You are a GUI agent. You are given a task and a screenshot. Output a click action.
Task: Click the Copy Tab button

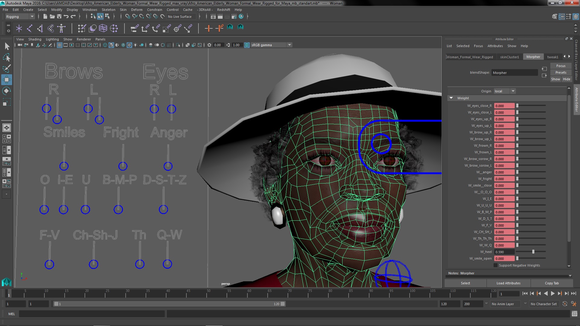(552, 283)
